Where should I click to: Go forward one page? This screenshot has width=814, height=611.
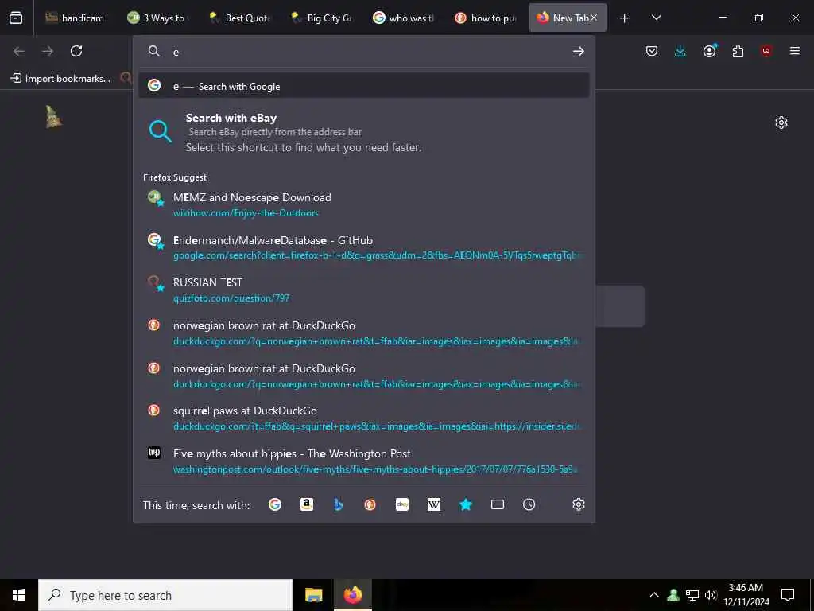coord(48,51)
